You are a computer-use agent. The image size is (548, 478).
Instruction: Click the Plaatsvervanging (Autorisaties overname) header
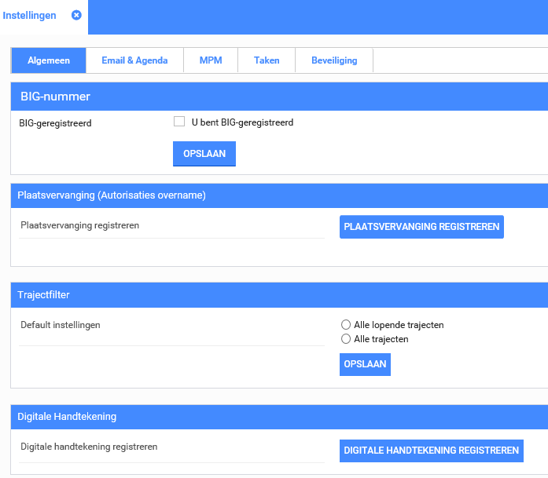click(x=112, y=195)
